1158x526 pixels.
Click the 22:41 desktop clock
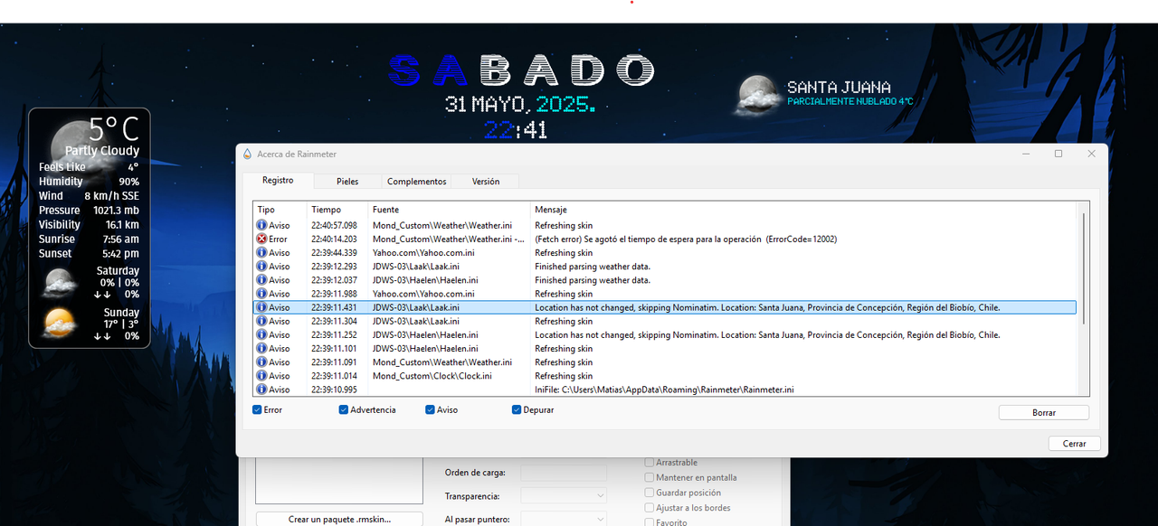point(516,130)
